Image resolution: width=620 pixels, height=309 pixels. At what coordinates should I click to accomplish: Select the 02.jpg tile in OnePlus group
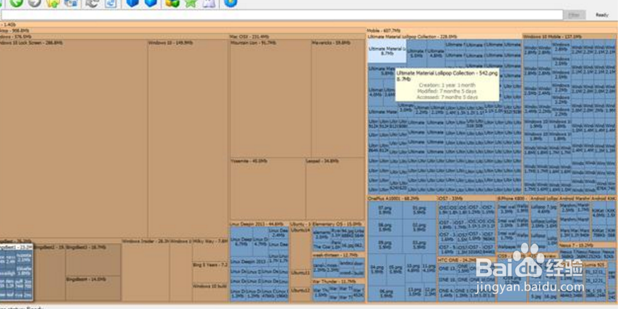click(x=419, y=228)
